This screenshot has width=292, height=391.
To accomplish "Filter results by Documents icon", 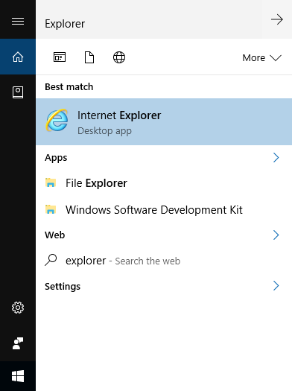I will coord(89,57).
